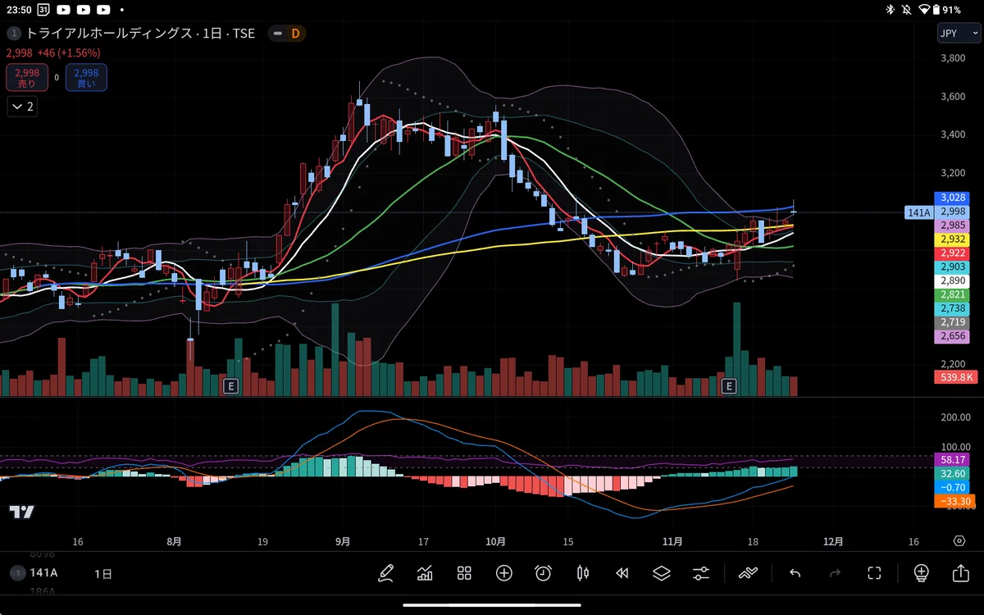984x615 pixels.
Task: Tap the D delayed data badge
Action: tap(295, 34)
